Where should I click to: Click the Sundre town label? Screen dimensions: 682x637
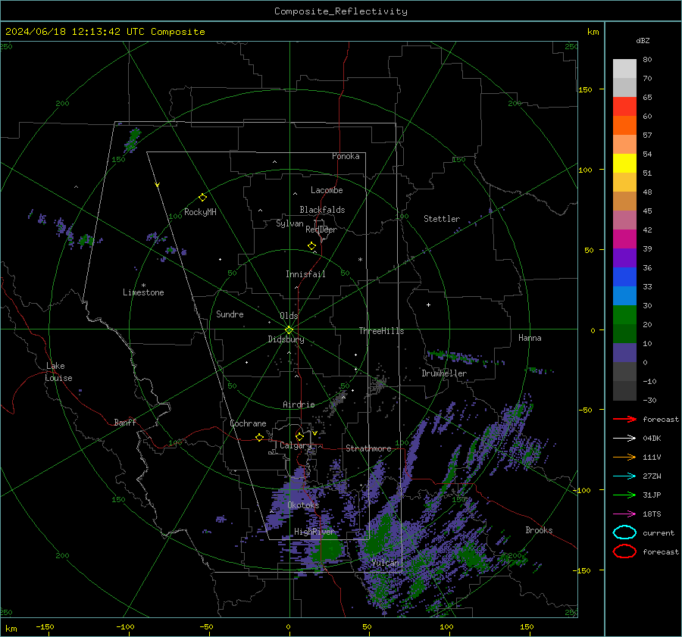pyautogui.click(x=230, y=314)
